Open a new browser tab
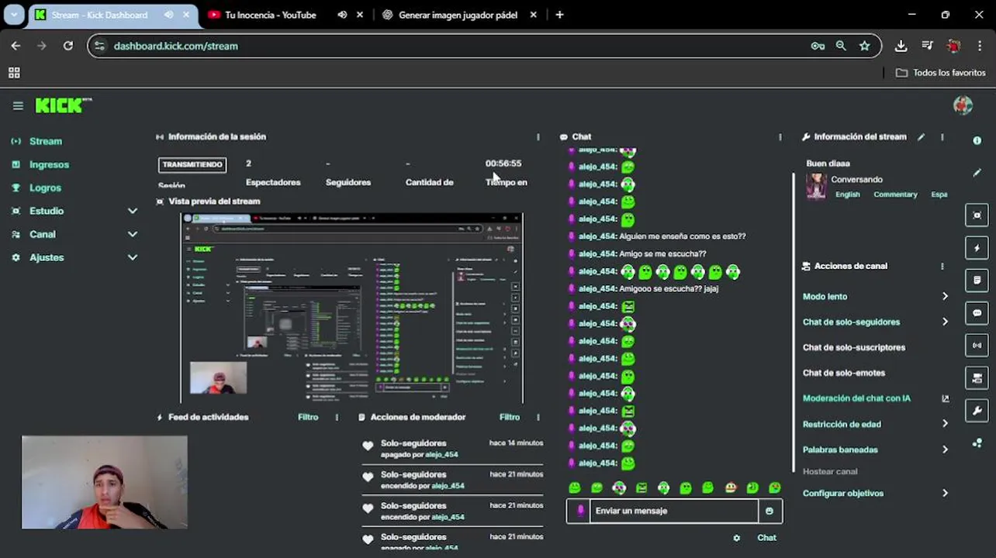Viewport: 996px width, 558px height. 559,15
